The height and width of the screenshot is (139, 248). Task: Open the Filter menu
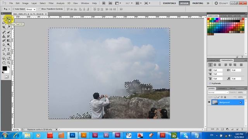coord(51,3)
